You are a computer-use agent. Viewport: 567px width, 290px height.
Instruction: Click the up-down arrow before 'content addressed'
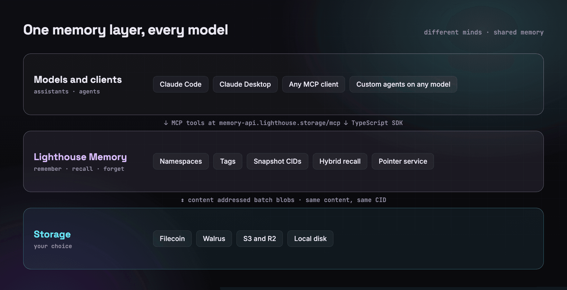pos(182,200)
